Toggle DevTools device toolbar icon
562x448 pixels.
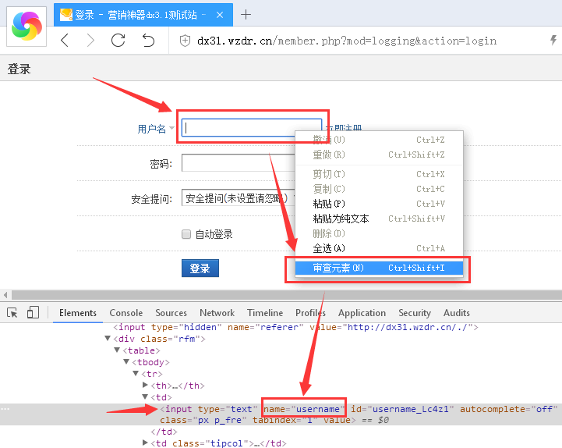click(x=33, y=313)
